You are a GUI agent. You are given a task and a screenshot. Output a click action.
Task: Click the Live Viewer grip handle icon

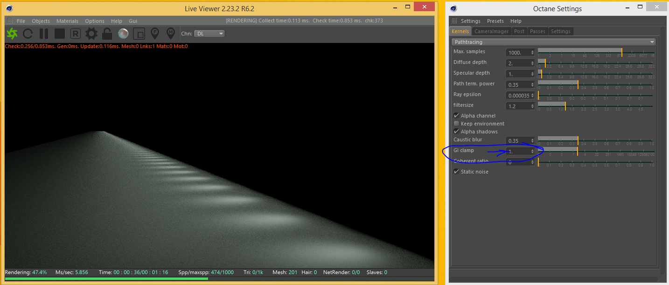click(x=9, y=21)
